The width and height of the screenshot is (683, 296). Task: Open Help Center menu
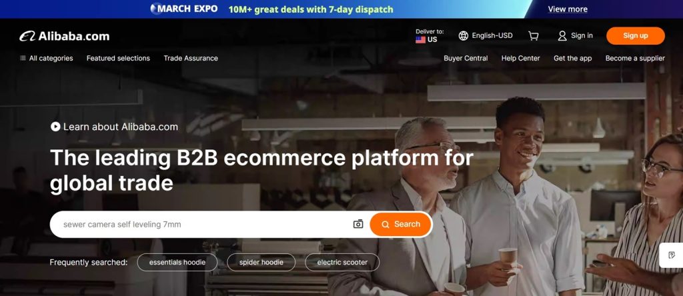click(x=520, y=58)
